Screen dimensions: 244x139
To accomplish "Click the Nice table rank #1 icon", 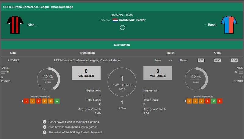I will click(x=5, y=72).
